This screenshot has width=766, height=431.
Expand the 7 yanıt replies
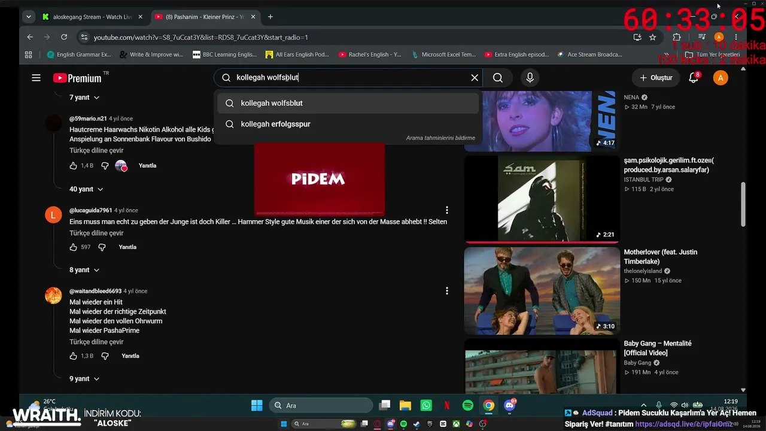[84, 98]
